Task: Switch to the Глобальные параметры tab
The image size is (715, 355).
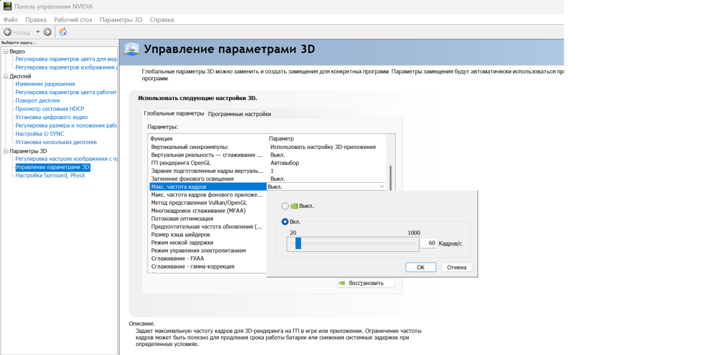Action: coord(174,113)
